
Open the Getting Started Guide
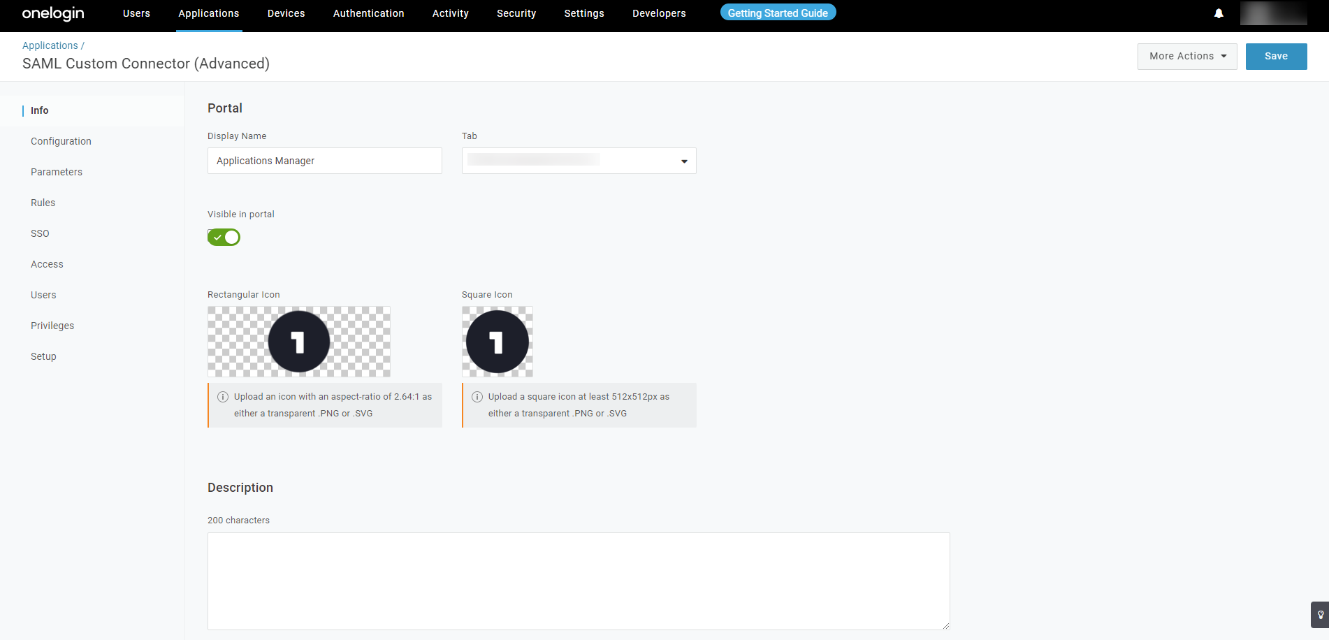coord(778,13)
